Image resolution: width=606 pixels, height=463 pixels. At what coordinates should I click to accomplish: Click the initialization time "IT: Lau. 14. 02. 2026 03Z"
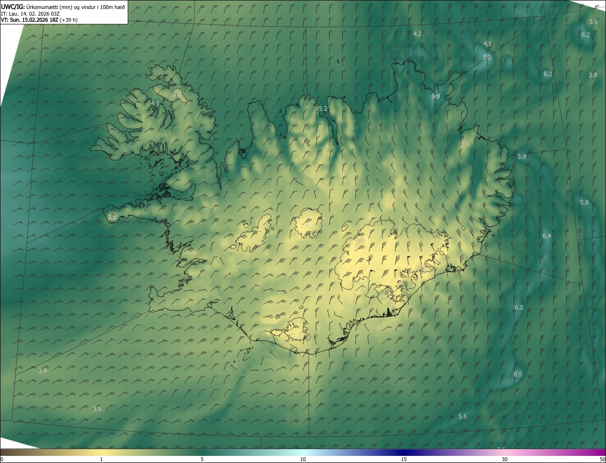30,14
